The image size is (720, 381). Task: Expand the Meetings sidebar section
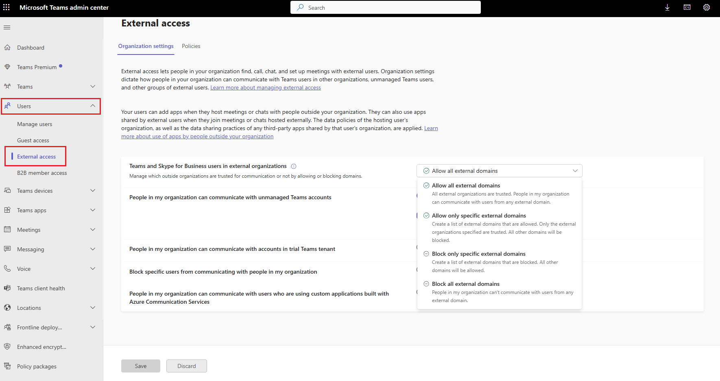(93, 229)
